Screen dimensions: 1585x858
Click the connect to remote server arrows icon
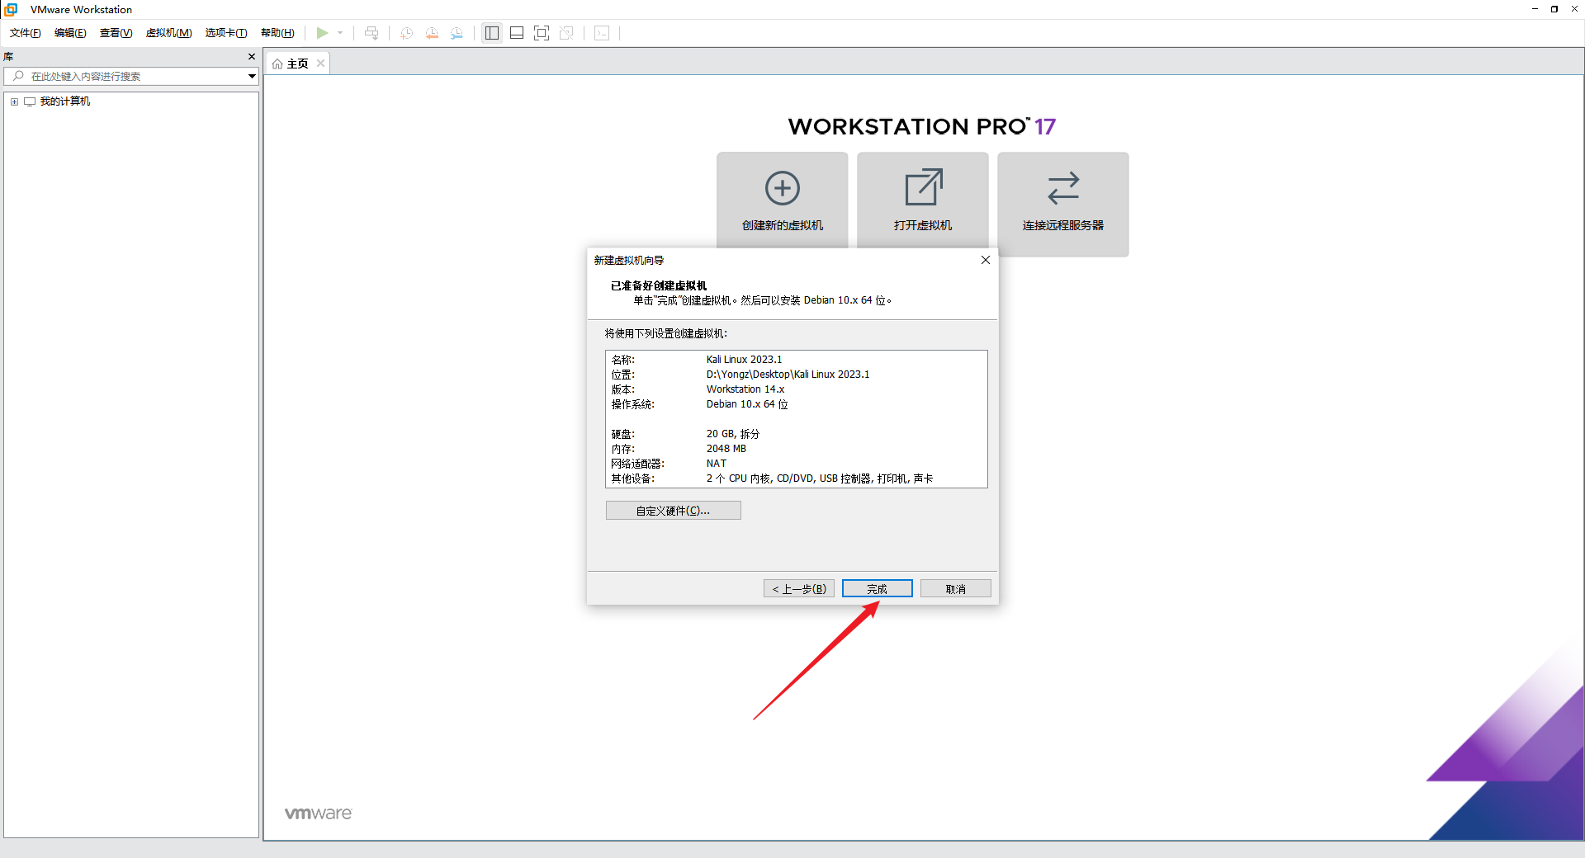pyautogui.click(x=1063, y=188)
